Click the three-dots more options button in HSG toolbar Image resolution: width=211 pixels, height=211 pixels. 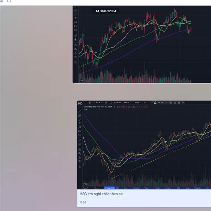pos(183,103)
